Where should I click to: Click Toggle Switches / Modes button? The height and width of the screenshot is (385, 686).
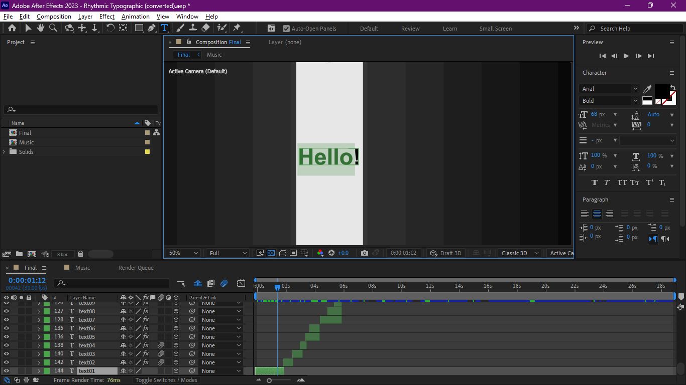click(166, 380)
